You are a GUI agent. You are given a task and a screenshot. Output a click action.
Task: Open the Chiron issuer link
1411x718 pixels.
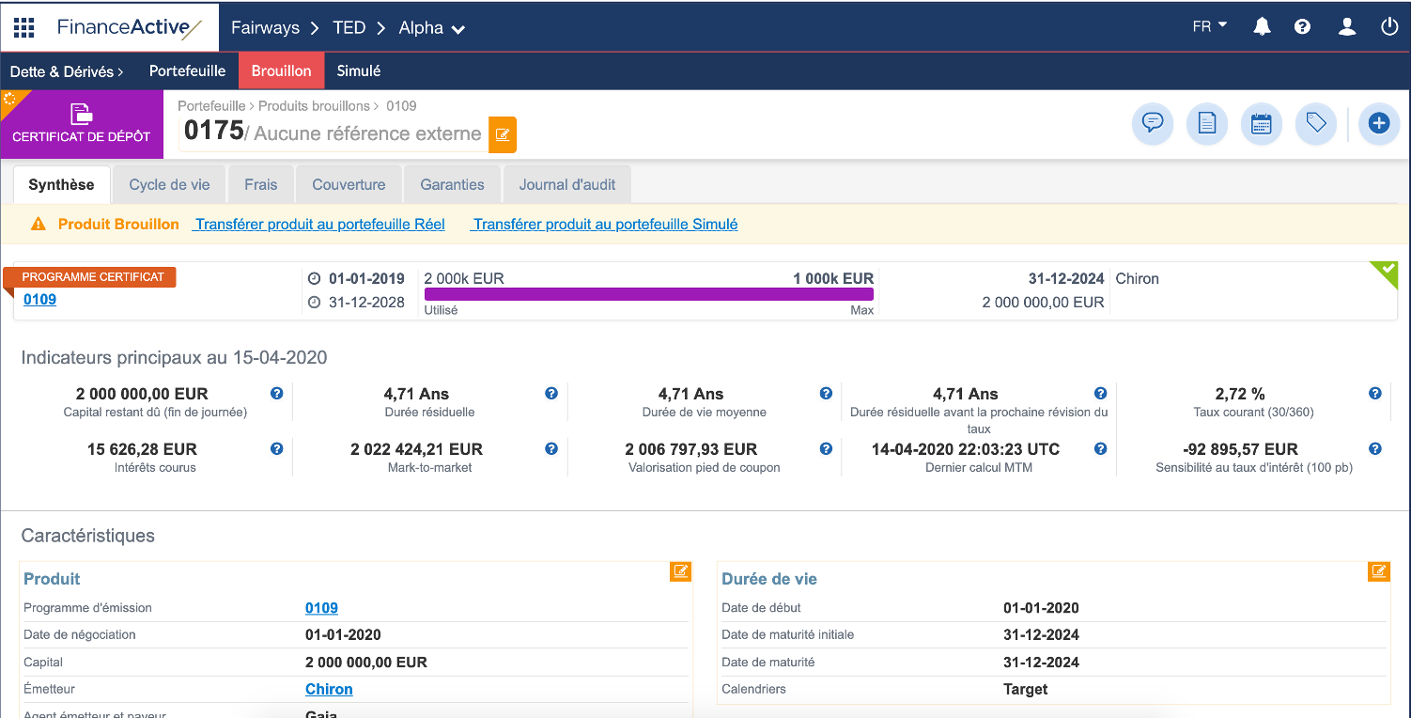coord(329,689)
